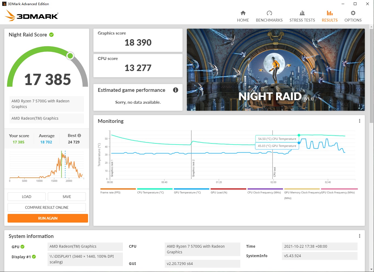Click the Night Raid benchmark image
The image size is (374, 272).
point(276,70)
